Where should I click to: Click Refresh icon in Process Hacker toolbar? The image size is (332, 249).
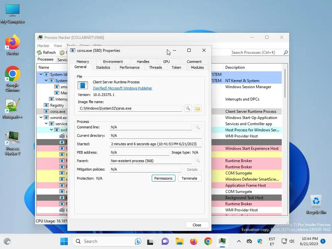(x=39, y=52)
